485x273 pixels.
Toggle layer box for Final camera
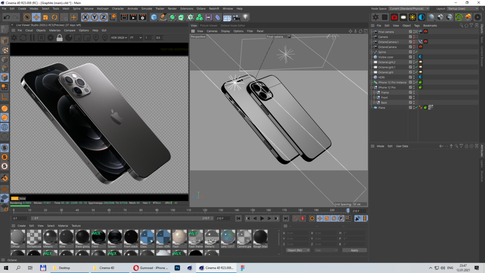411,31
